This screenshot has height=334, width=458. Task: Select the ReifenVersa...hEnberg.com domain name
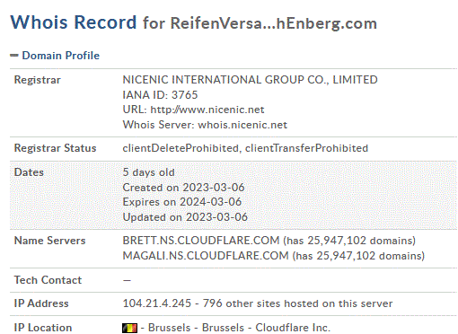(x=274, y=23)
